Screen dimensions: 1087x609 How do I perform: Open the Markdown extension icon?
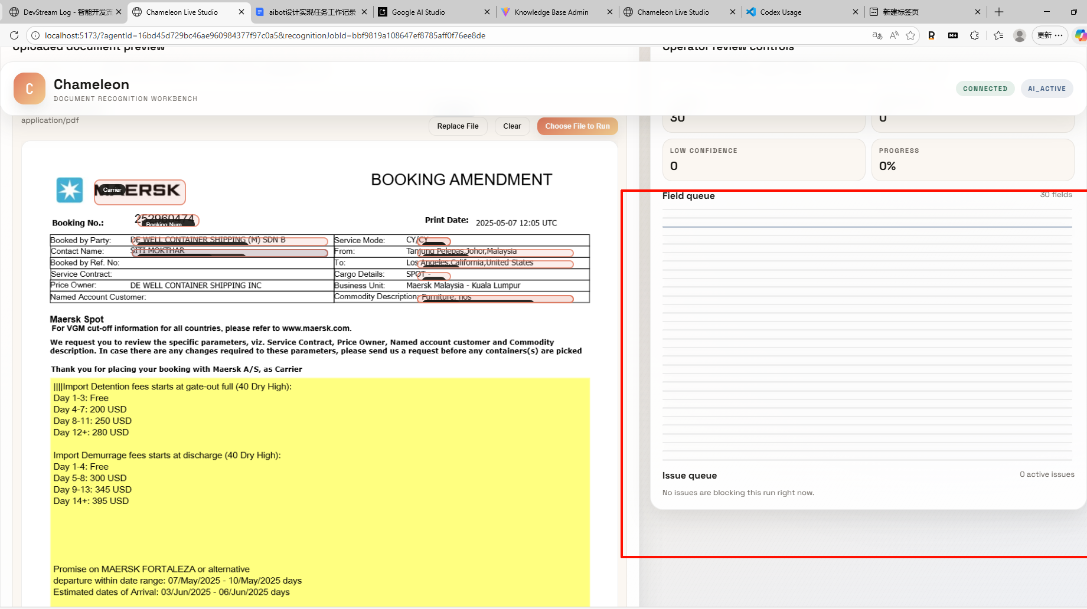(953, 35)
